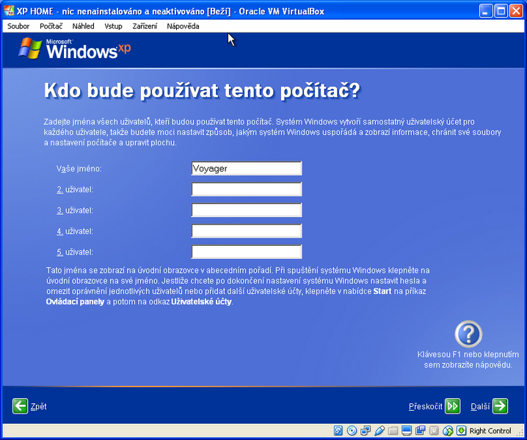Screen dimensions: 527x440
Task: Close the VirtualBox window
Action: (x=516, y=11)
